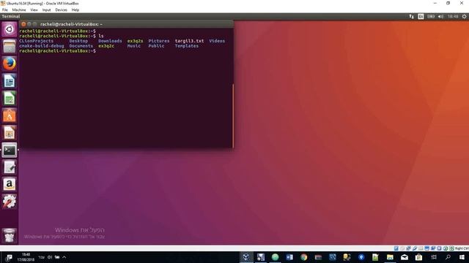
Task: Open Task View on Windows taskbar
Action: coord(433,257)
